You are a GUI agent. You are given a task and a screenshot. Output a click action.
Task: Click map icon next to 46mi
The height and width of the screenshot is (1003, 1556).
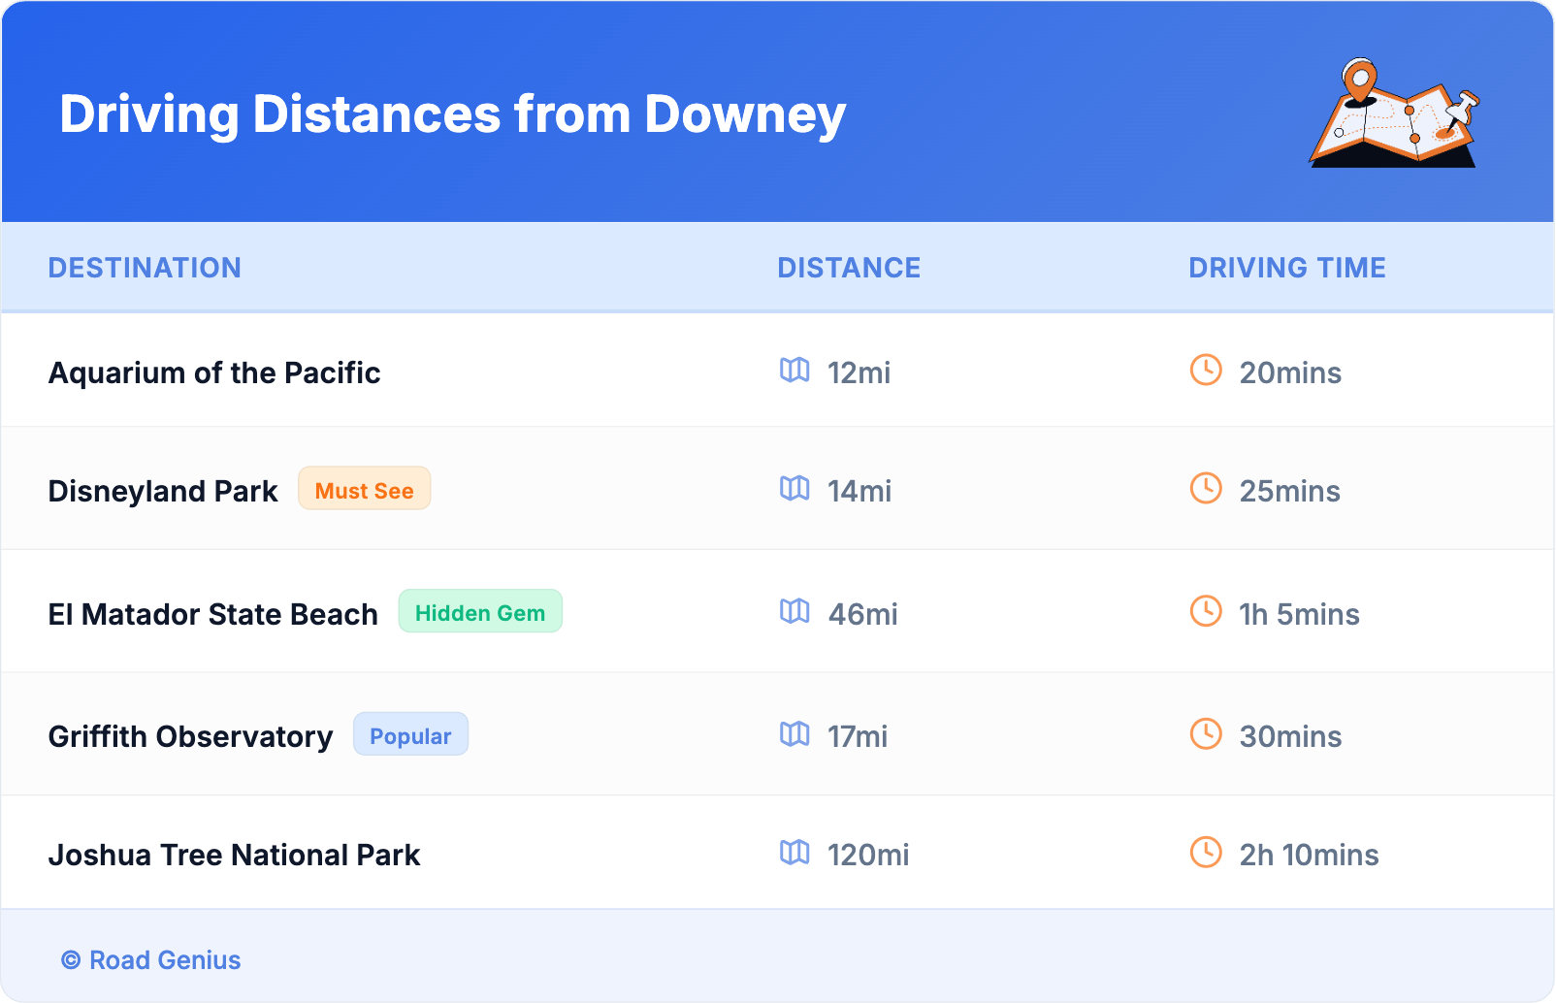794,612
